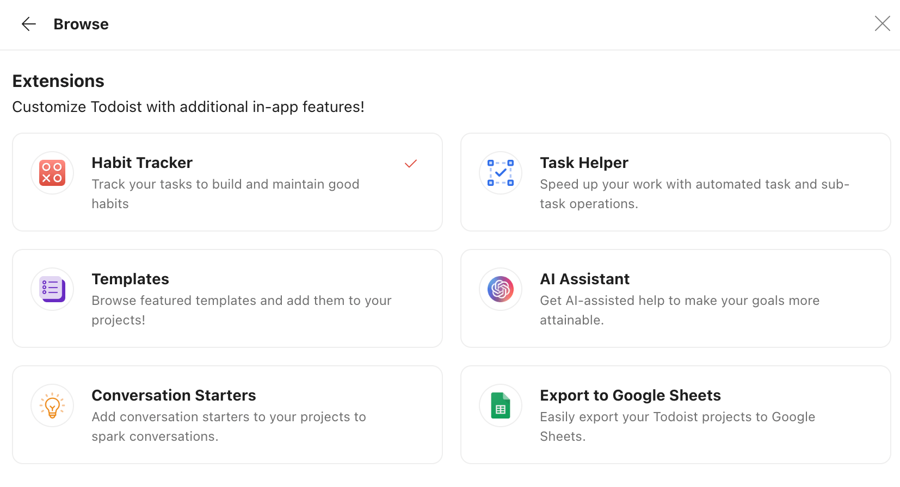Open the Export to Google Sheets title

(x=630, y=395)
